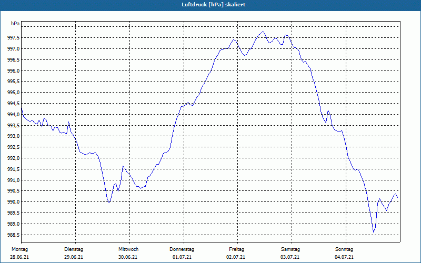Select the 991,0 axis value
The height and width of the screenshot is (263, 421).
coord(13,180)
